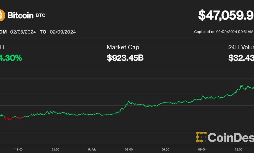
Task: Click the 03:00 time axis label
Action: point(129,149)
